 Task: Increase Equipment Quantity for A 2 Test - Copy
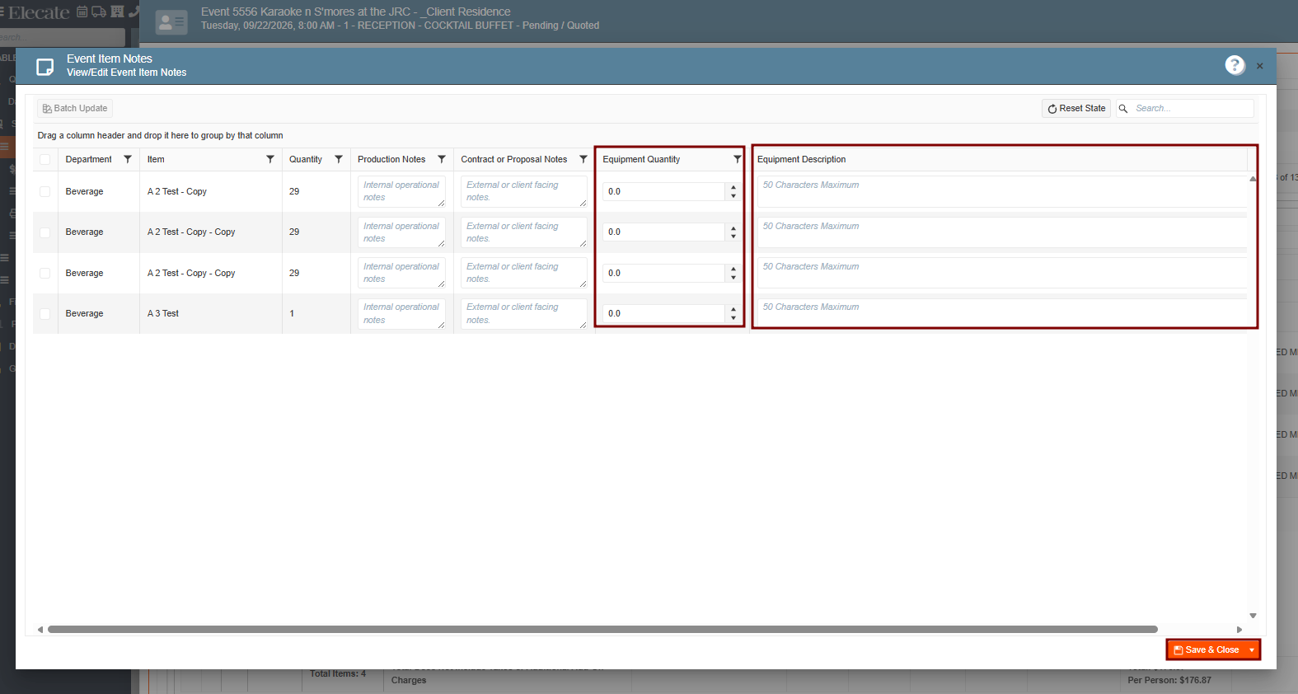point(733,187)
